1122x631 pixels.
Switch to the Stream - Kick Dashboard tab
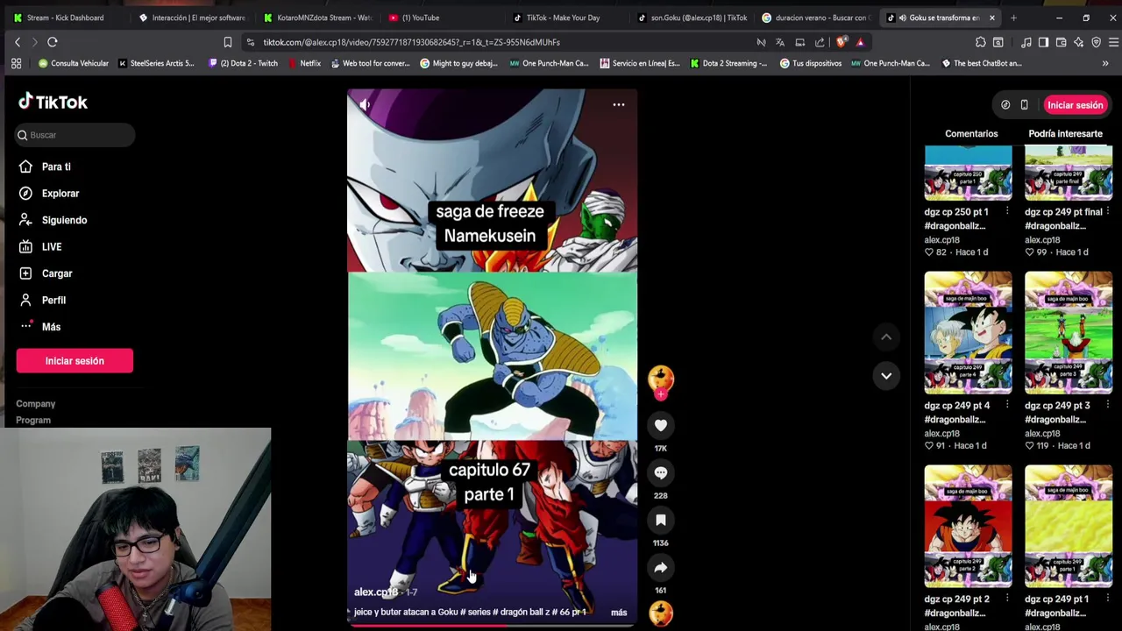[x=64, y=18]
